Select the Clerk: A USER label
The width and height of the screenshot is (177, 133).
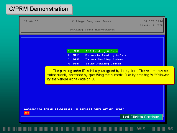(x=151, y=25)
